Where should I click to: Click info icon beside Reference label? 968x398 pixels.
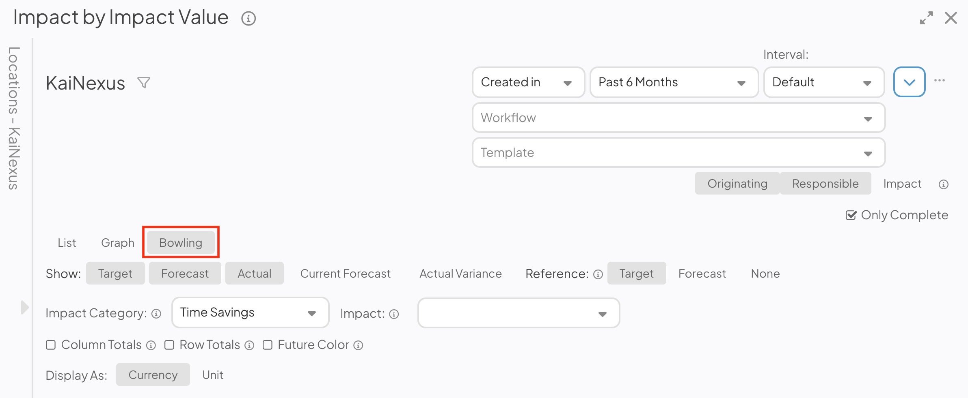pos(598,274)
